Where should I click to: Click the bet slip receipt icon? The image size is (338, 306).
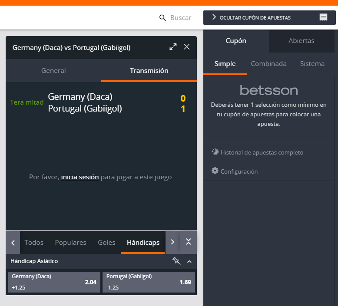[323, 17]
